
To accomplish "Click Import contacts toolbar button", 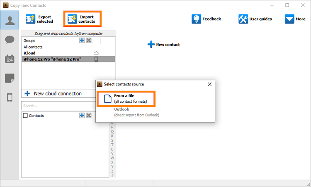I will click(x=82, y=19).
